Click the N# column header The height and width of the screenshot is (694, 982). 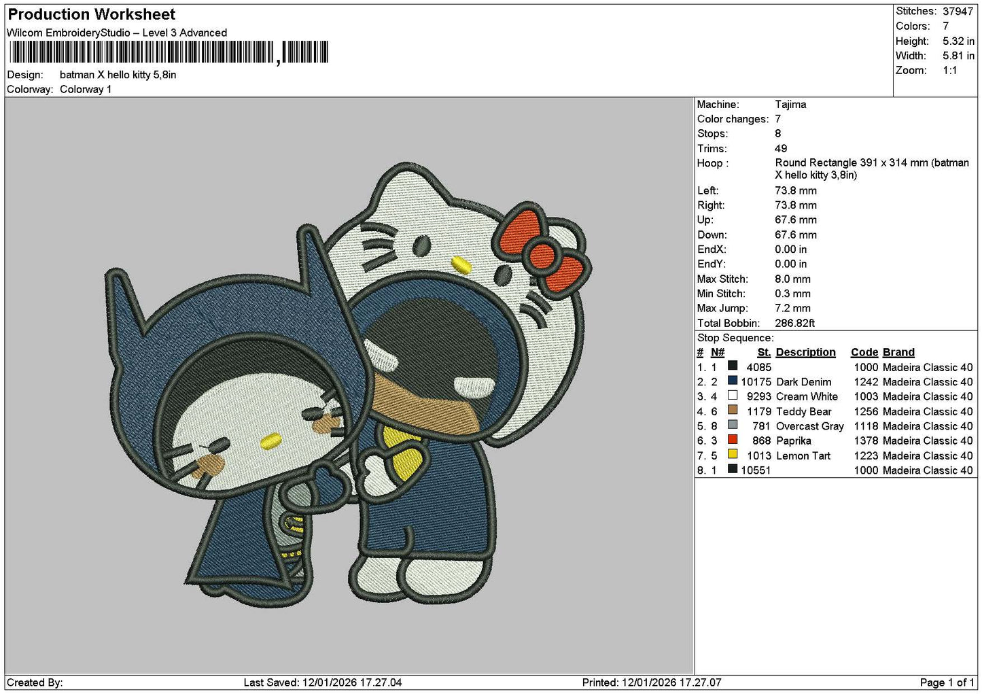718,352
